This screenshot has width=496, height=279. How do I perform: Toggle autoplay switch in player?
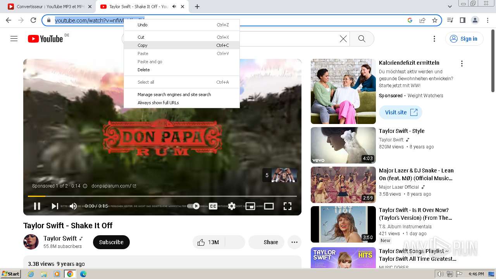click(193, 206)
